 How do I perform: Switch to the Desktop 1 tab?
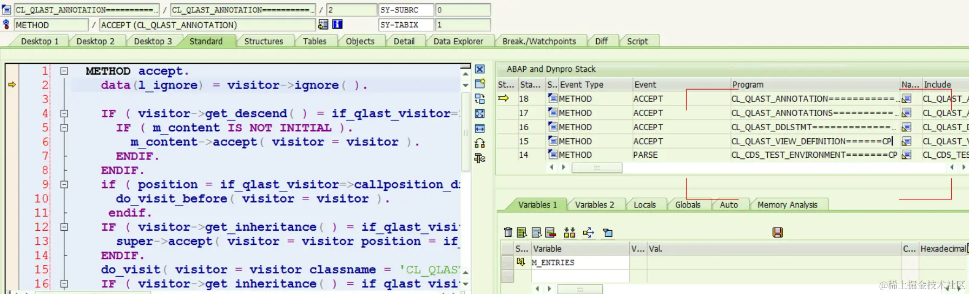[39, 41]
